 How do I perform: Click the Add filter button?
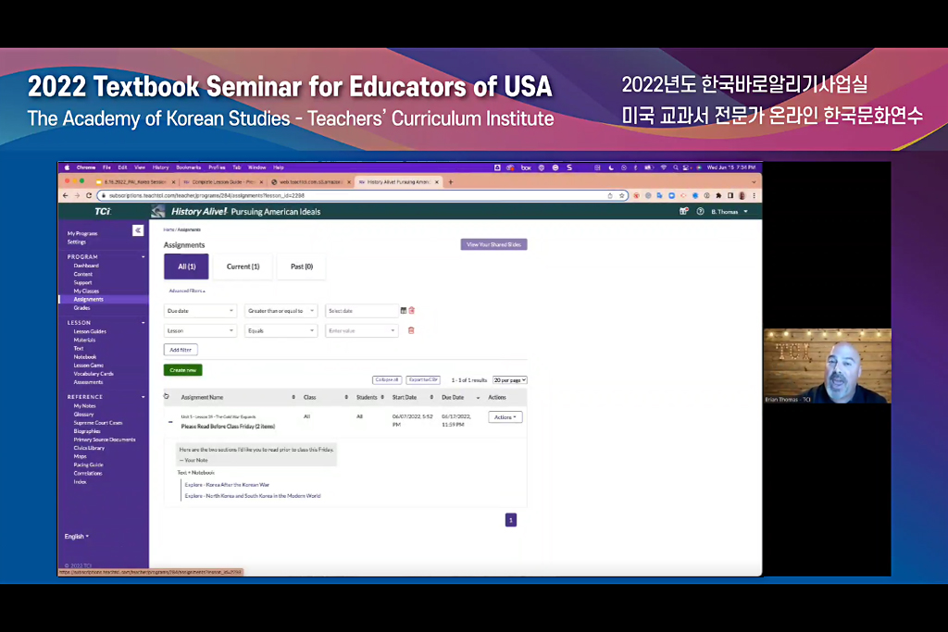tap(181, 349)
